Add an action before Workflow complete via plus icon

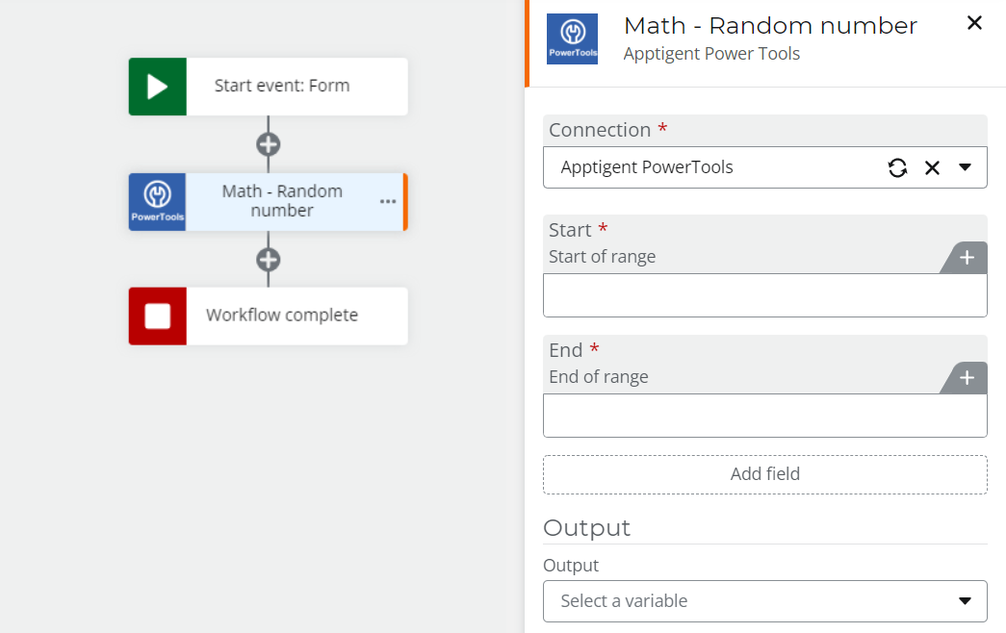[x=268, y=259]
